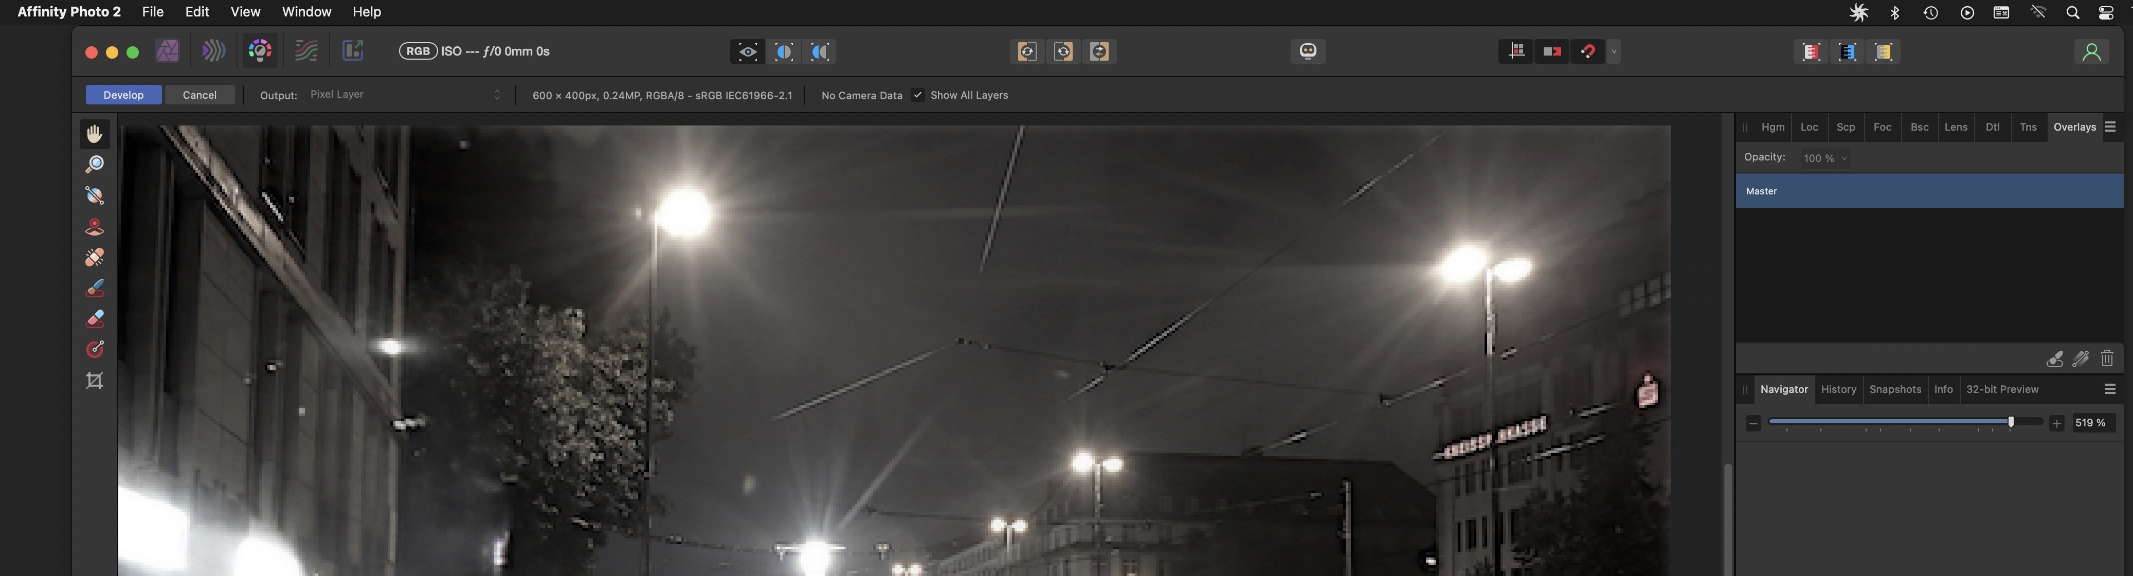This screenshot has width=2133, height=576.
Task: Switch to the Lens tab
Action: click(x=1956, y=128)
